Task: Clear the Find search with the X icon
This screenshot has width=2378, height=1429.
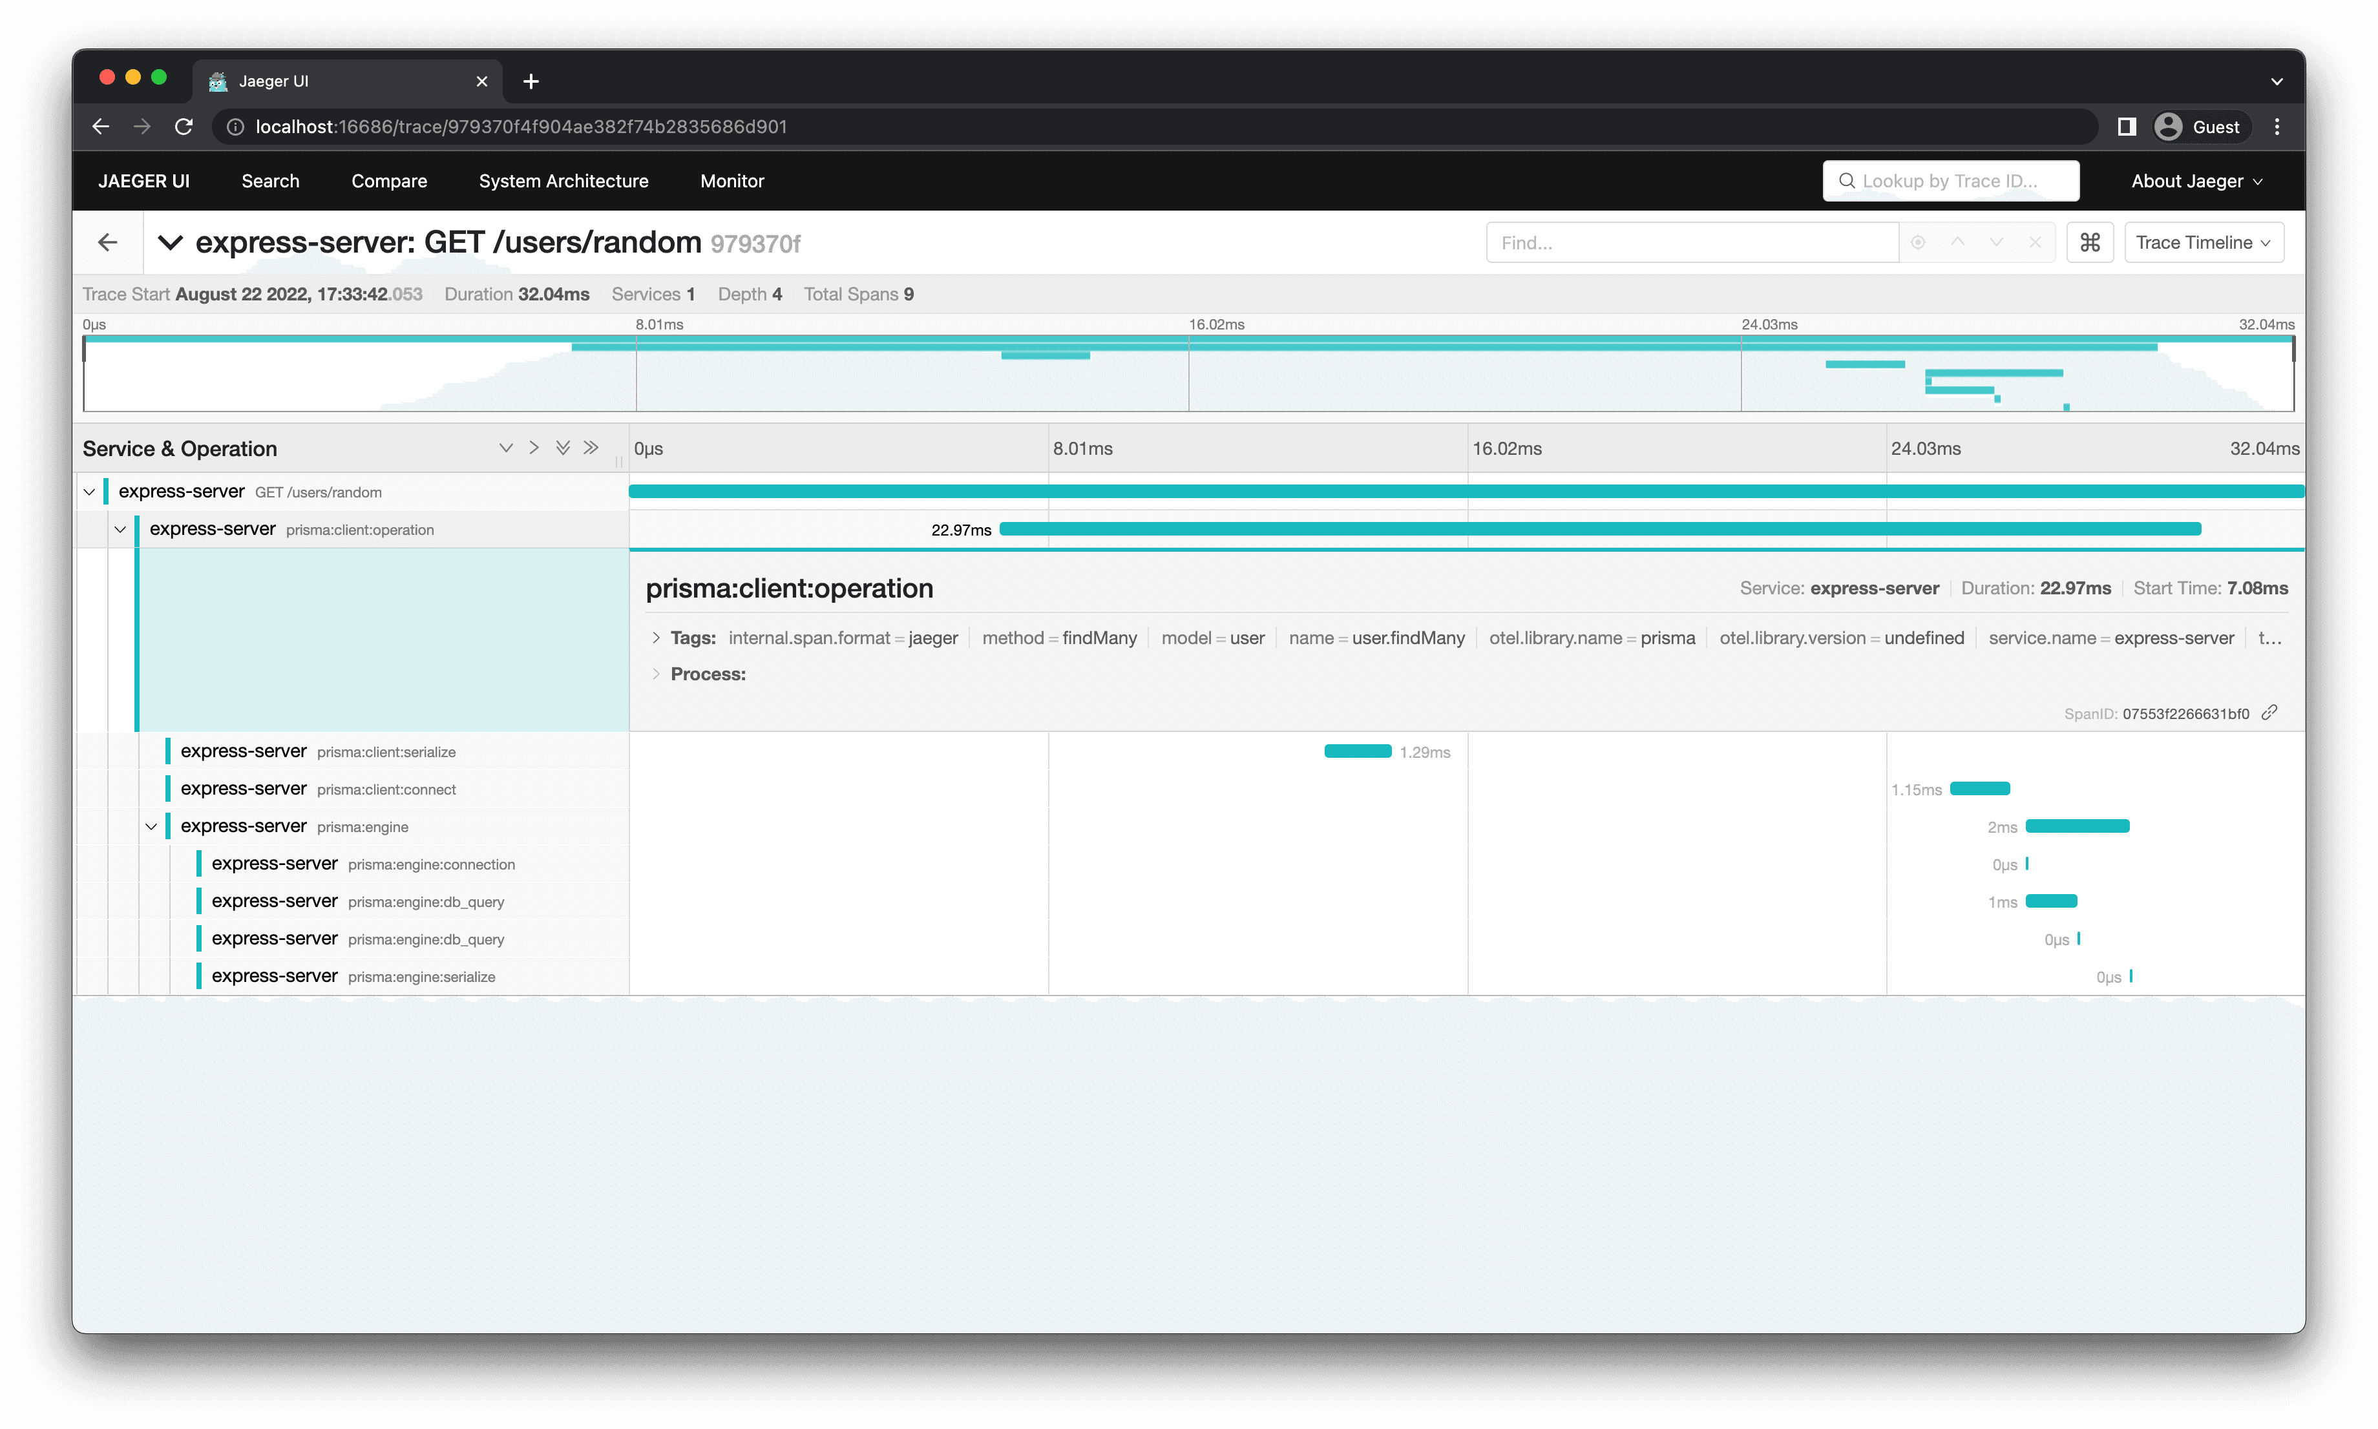Action: pyautogui.click(x=2035, y=242)
